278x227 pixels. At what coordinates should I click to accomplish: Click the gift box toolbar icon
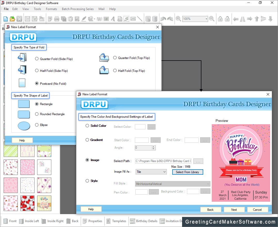pos(70,19)
